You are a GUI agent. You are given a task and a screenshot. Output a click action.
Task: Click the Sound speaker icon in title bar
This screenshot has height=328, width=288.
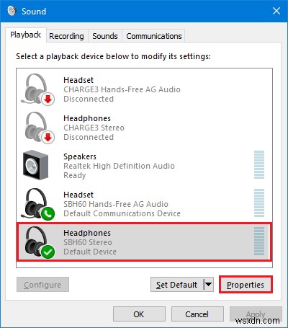12,11
